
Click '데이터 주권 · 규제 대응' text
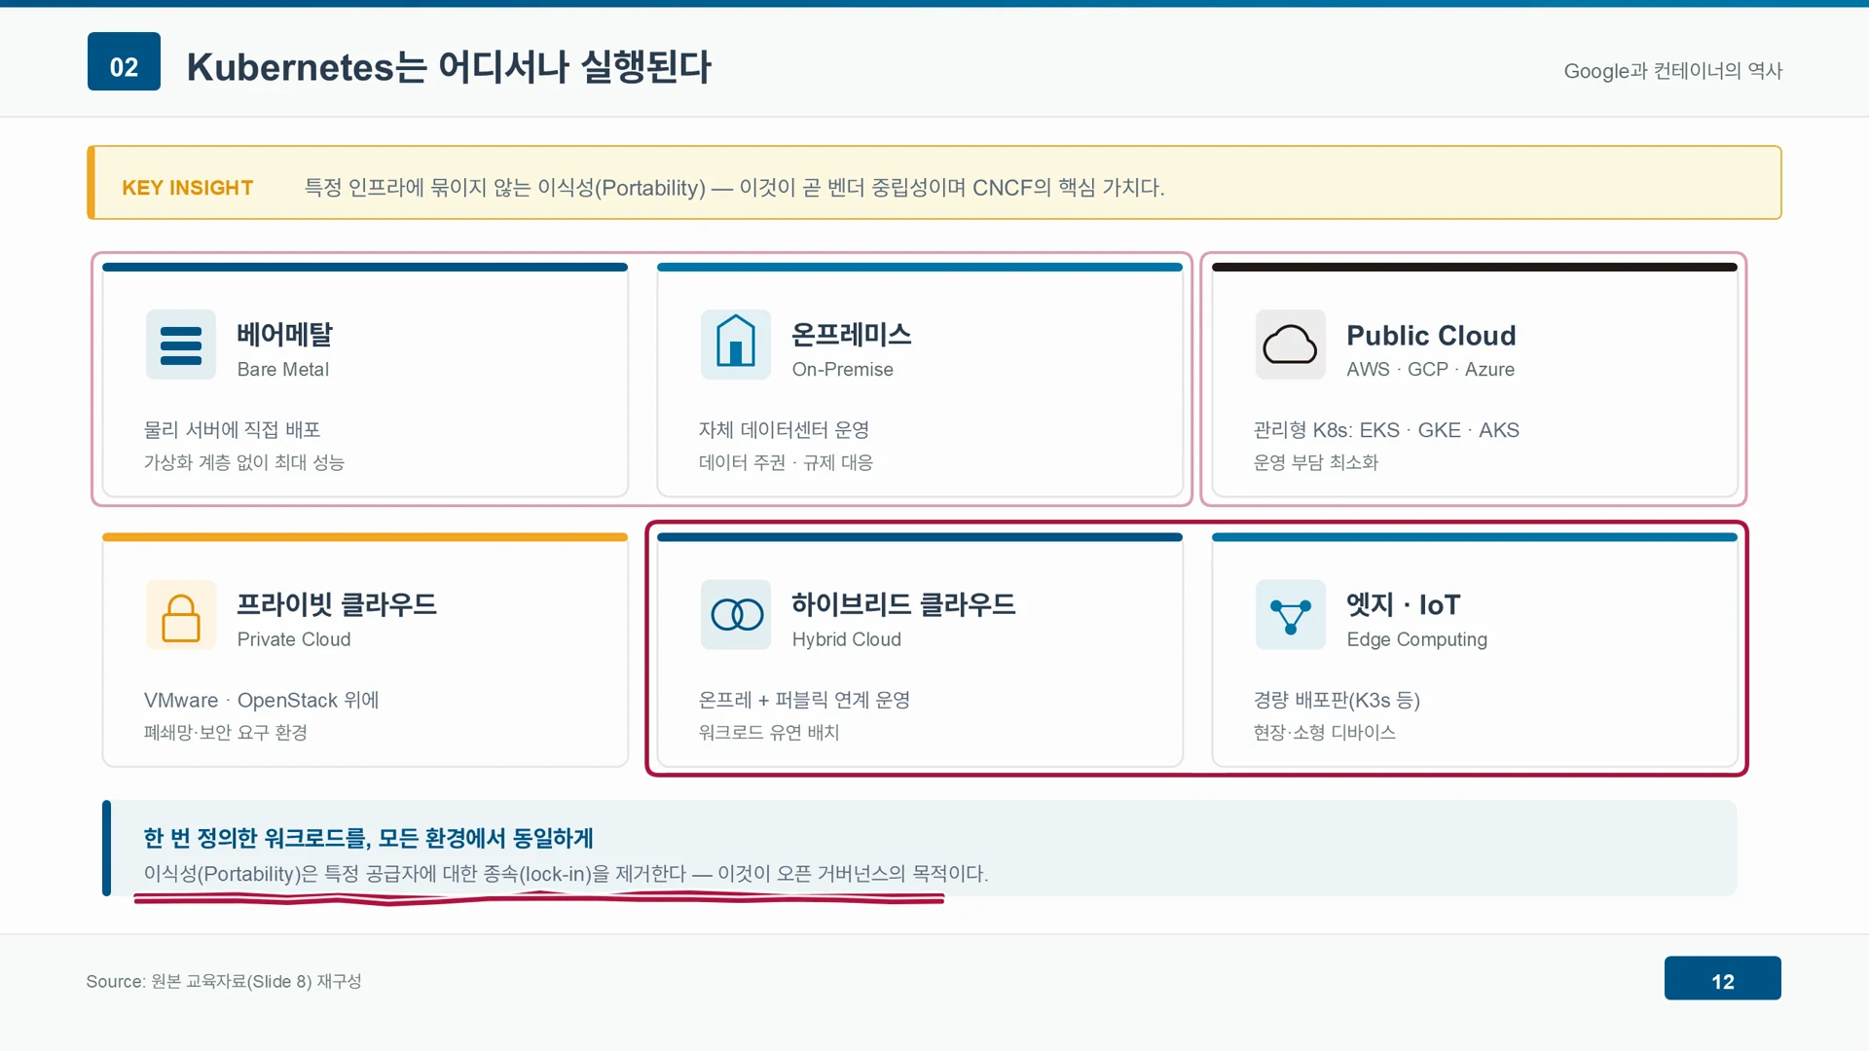787,462
